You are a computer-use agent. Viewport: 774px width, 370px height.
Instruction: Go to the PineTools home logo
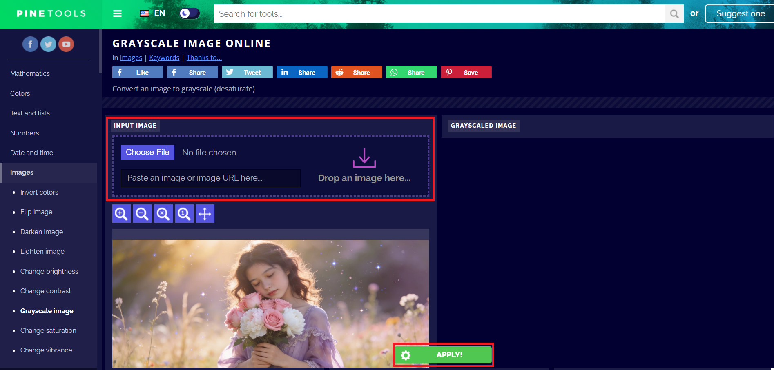(51, 14)
